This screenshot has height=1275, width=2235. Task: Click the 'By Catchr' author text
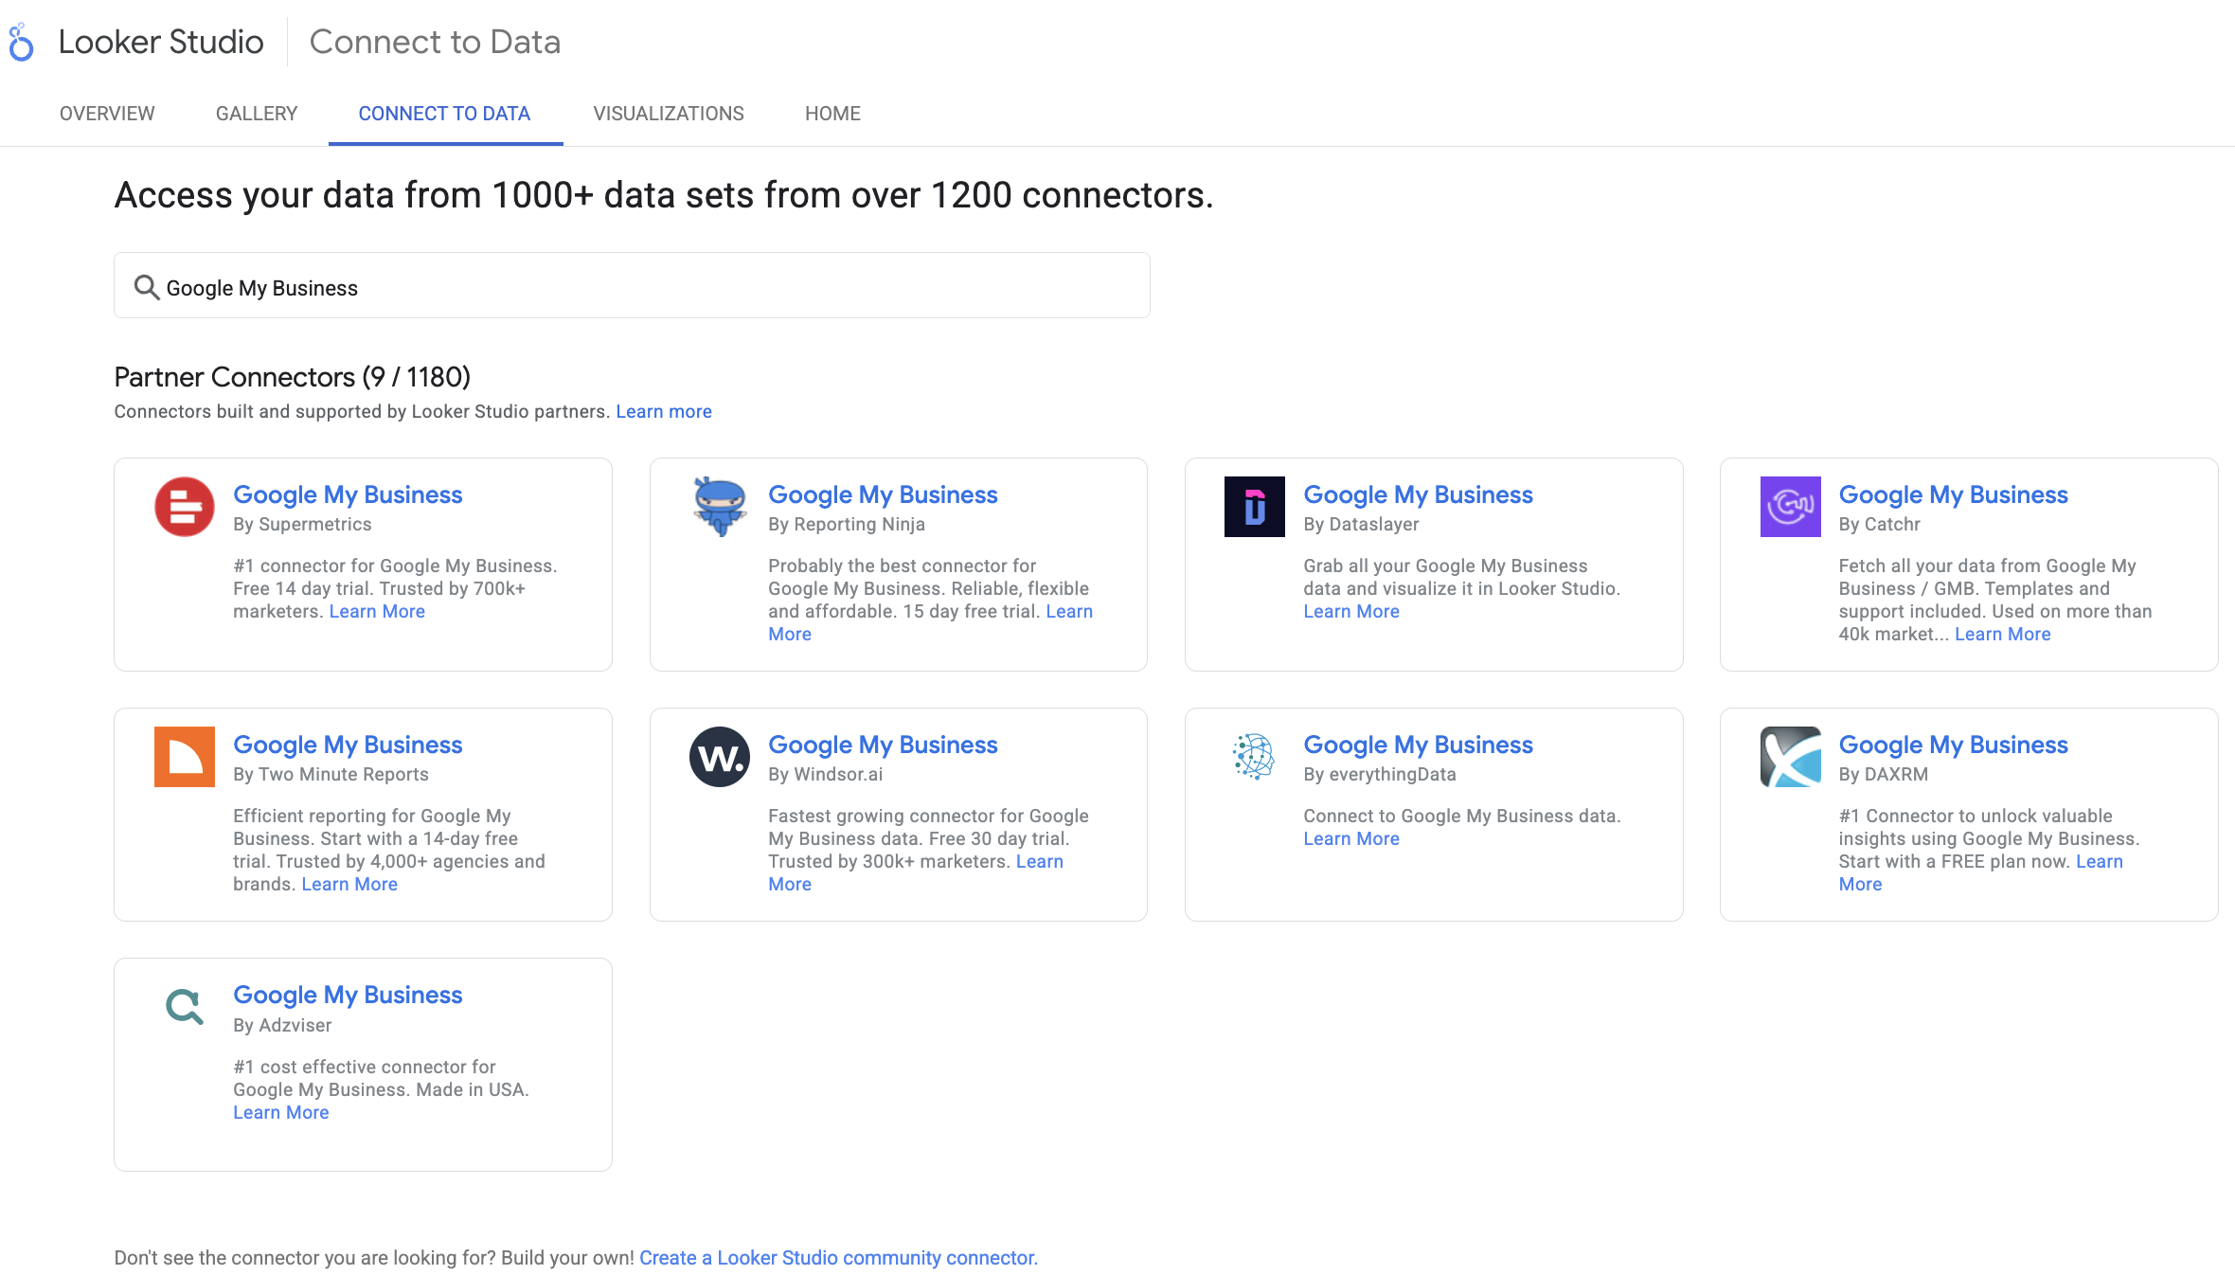pyautogui.click(x=1880, y=524)
